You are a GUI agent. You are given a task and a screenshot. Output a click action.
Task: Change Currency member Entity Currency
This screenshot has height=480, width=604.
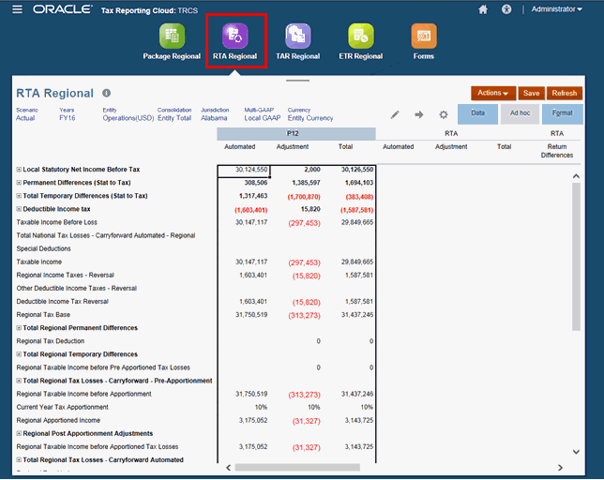[310, 118]
